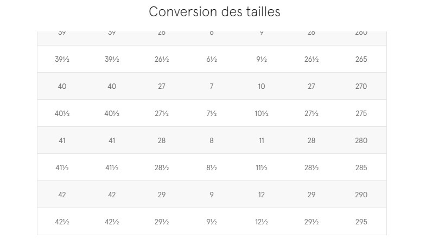Select the 290 value
Viewport: 426px width, 239px height.
361,195
